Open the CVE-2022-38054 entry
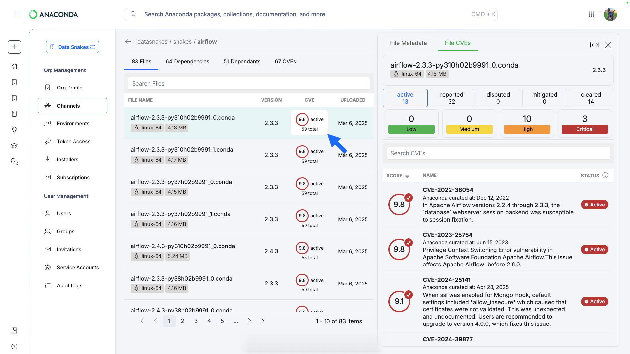Image resolution: width=630 pixels, height=354 pixels. pyautogui.click(x=448, y=190)
